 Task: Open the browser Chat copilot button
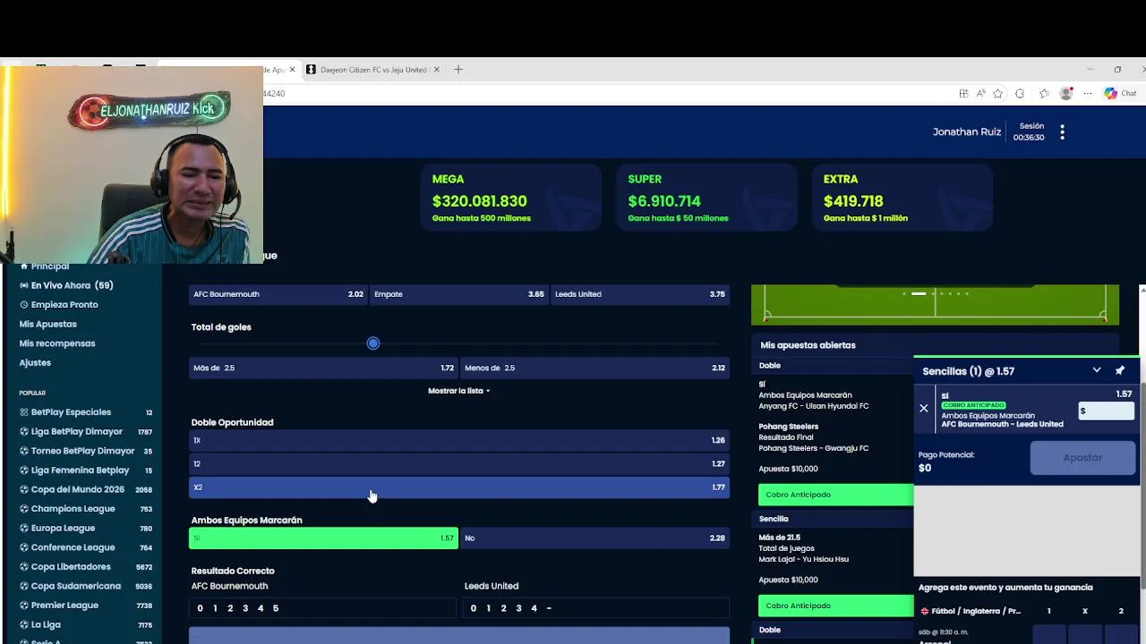1120,93
